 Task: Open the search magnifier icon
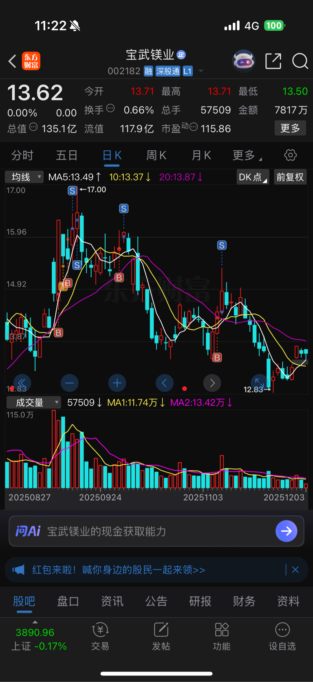tap(300, 61)
